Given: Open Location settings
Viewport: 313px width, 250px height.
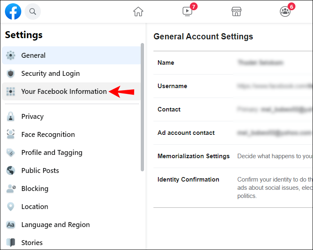Looking at the screenshot, I should tap(71, 207).
